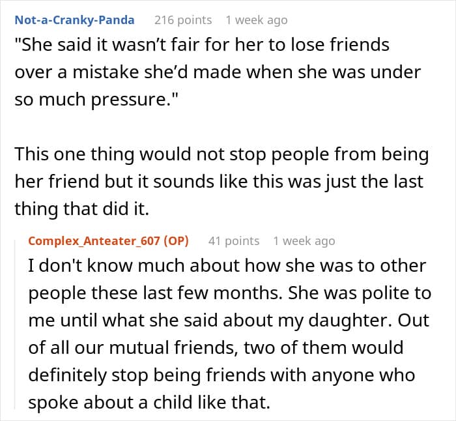This screenshot has height=421, width=456.
Task: Click the 41 points score
Action: [x=233, y=240]
